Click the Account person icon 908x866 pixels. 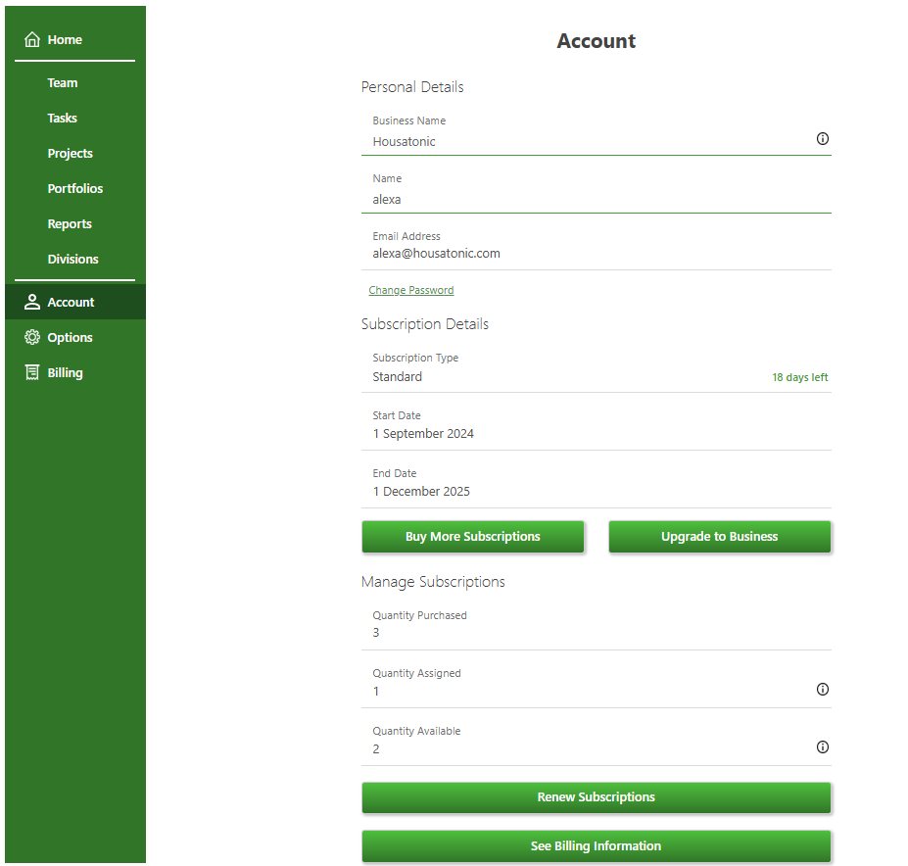(32, 303)
